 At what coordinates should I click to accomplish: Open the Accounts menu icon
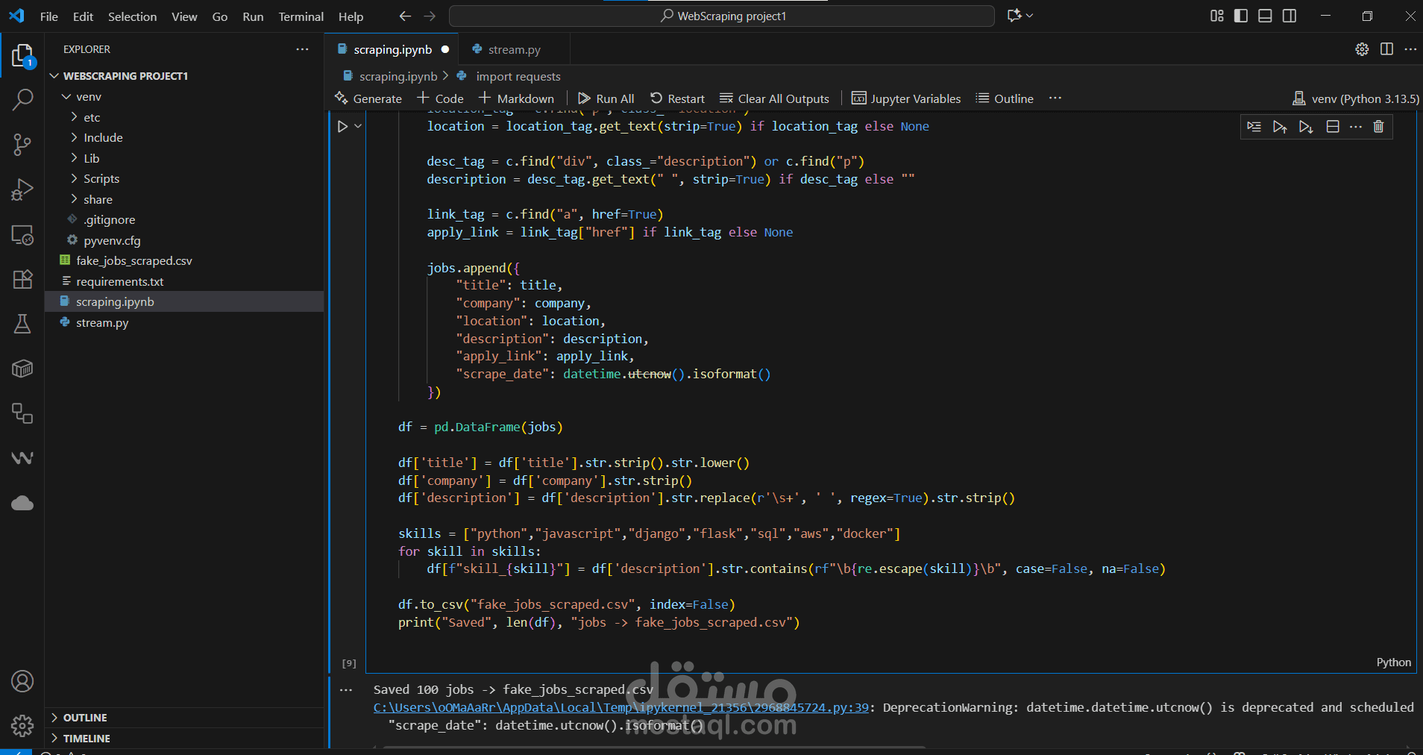coord(22,681)
